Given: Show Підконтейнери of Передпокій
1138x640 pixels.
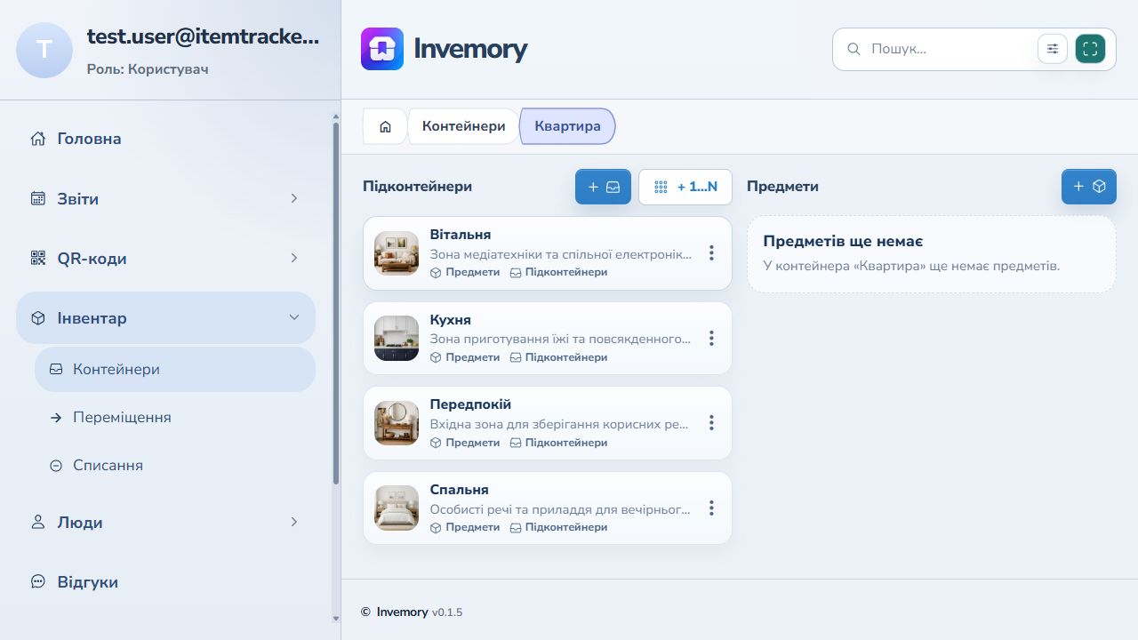Looking at the screenshot, I should pos(558,443).
